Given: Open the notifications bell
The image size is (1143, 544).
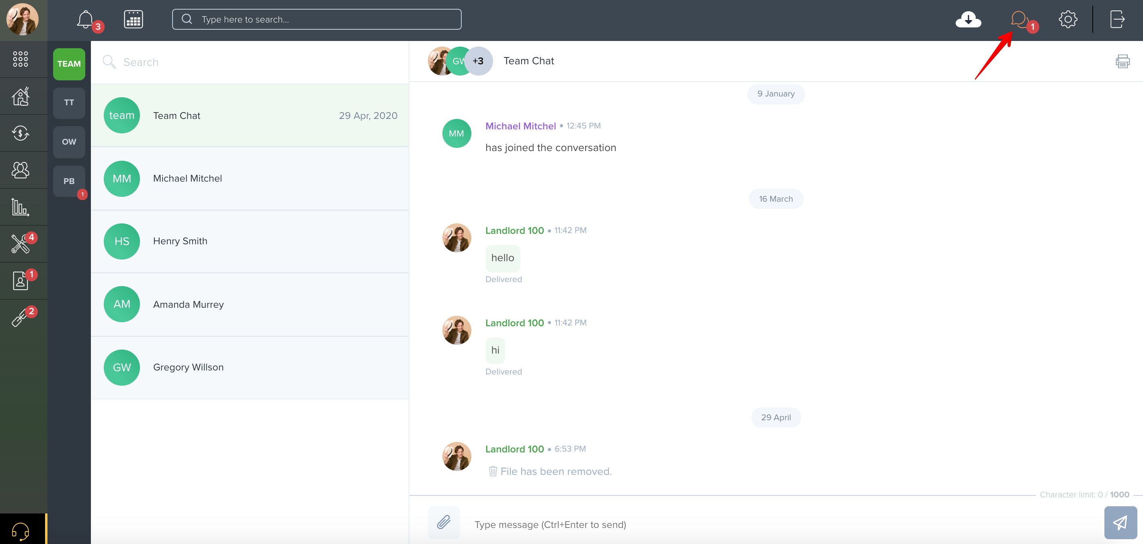Looking at the screenshot, I should click(85, 20).
